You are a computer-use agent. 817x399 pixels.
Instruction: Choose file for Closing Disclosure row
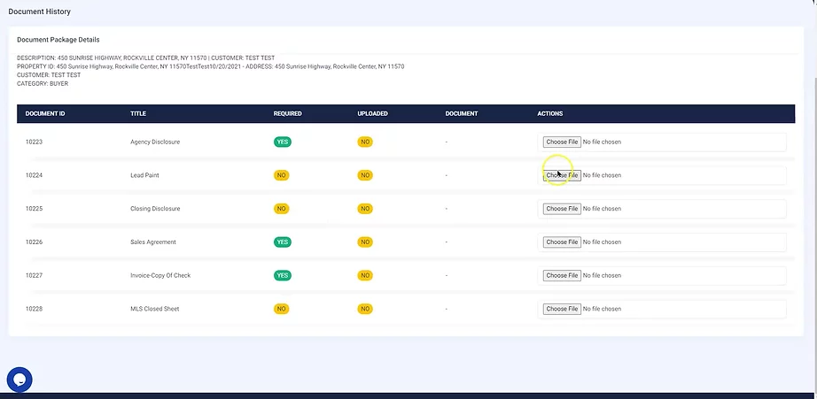coord(562,209)
